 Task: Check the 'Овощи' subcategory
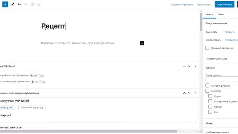tap(210, 107)
